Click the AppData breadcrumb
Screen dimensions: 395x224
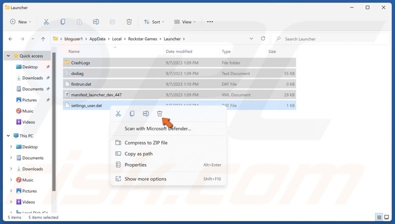click(x=97, y=39)
